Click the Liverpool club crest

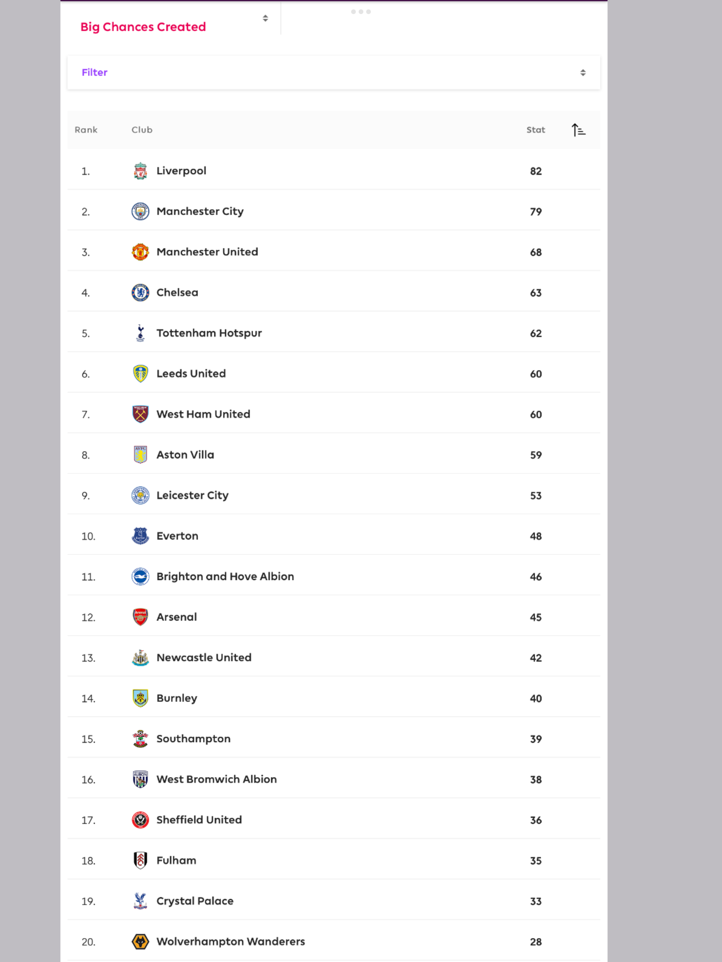(x=140, y=171)
